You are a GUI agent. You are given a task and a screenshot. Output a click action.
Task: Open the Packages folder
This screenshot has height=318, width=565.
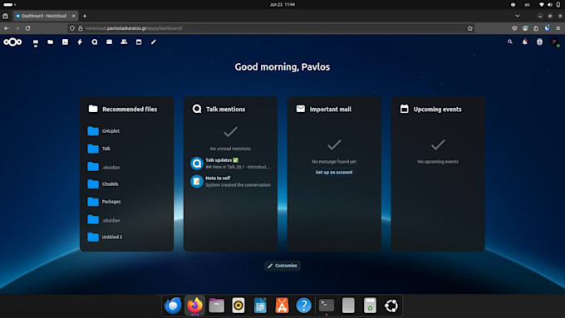coord(126,201)
